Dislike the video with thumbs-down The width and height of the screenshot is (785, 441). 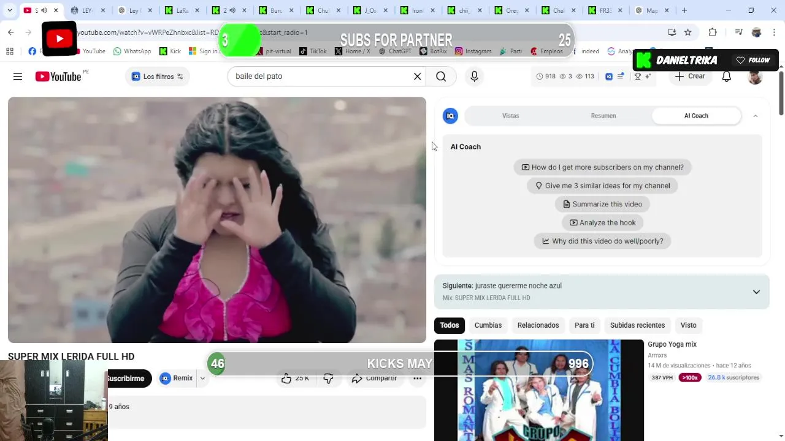pyautogui.click(x=329, y=379)
